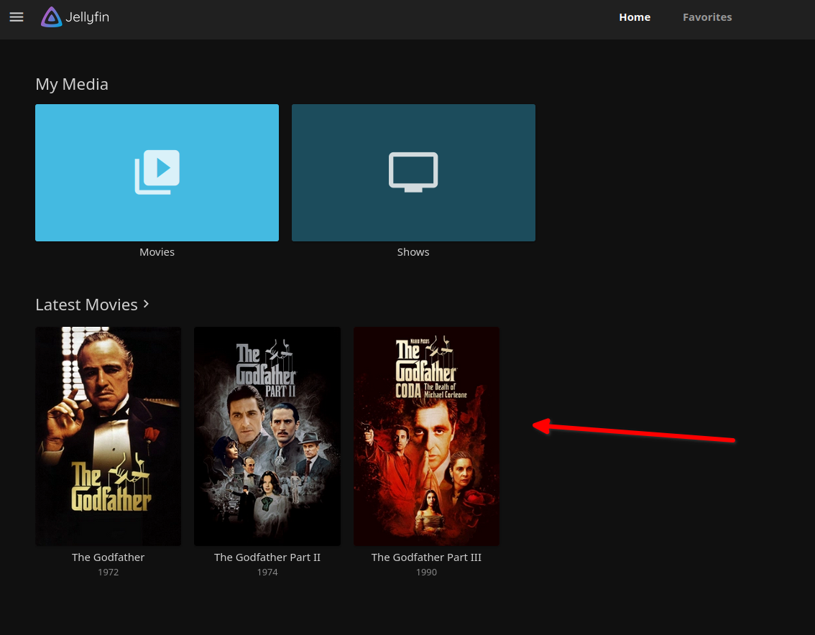
Task: Click the Jellyfin name text in the header
Action: point(88,17)
